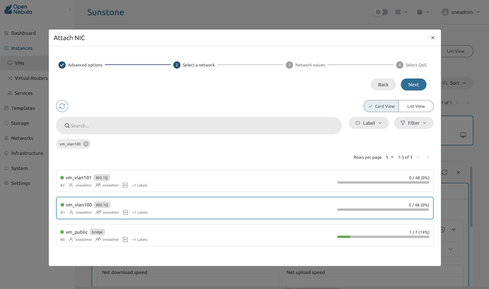Switch to Card View in dialog
The image size is (489, 289).
click(381, 106)
